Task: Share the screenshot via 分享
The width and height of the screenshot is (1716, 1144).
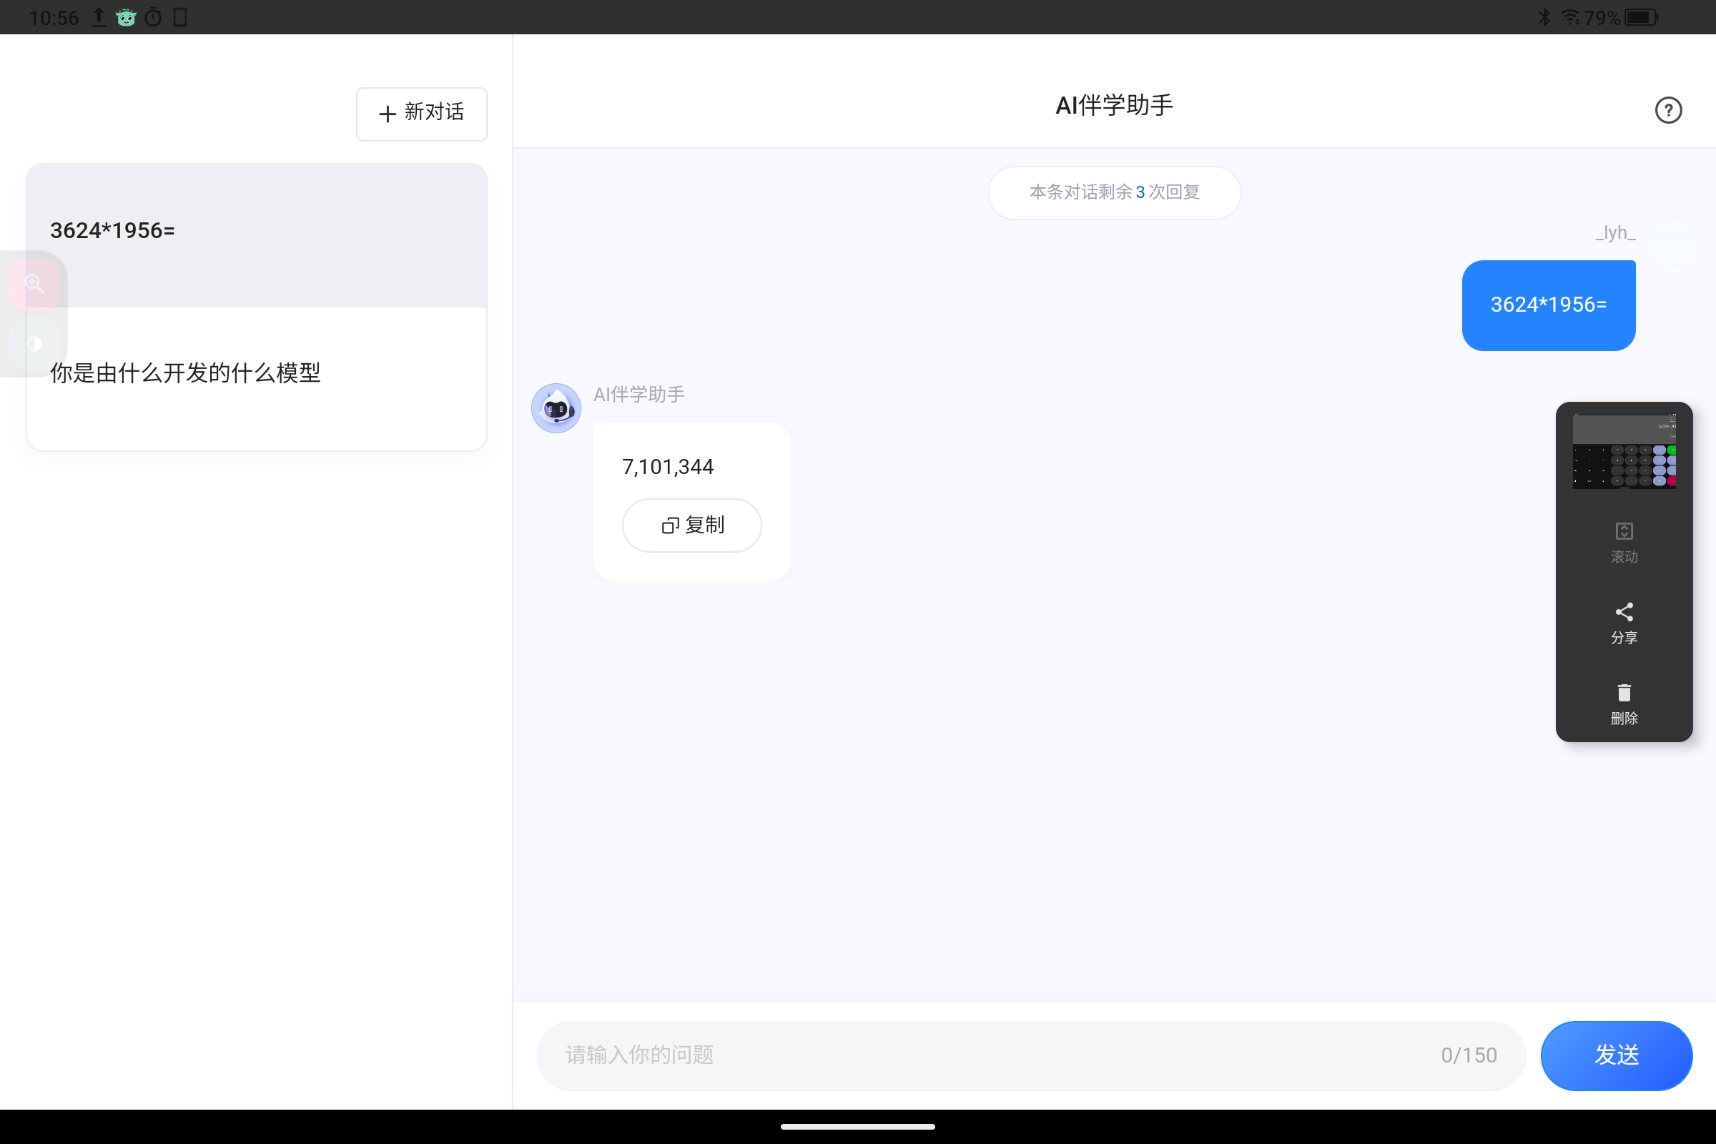Action: click(x=1624, y=623)
